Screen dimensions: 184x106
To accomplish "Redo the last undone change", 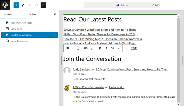I will [x=37, y=5].
